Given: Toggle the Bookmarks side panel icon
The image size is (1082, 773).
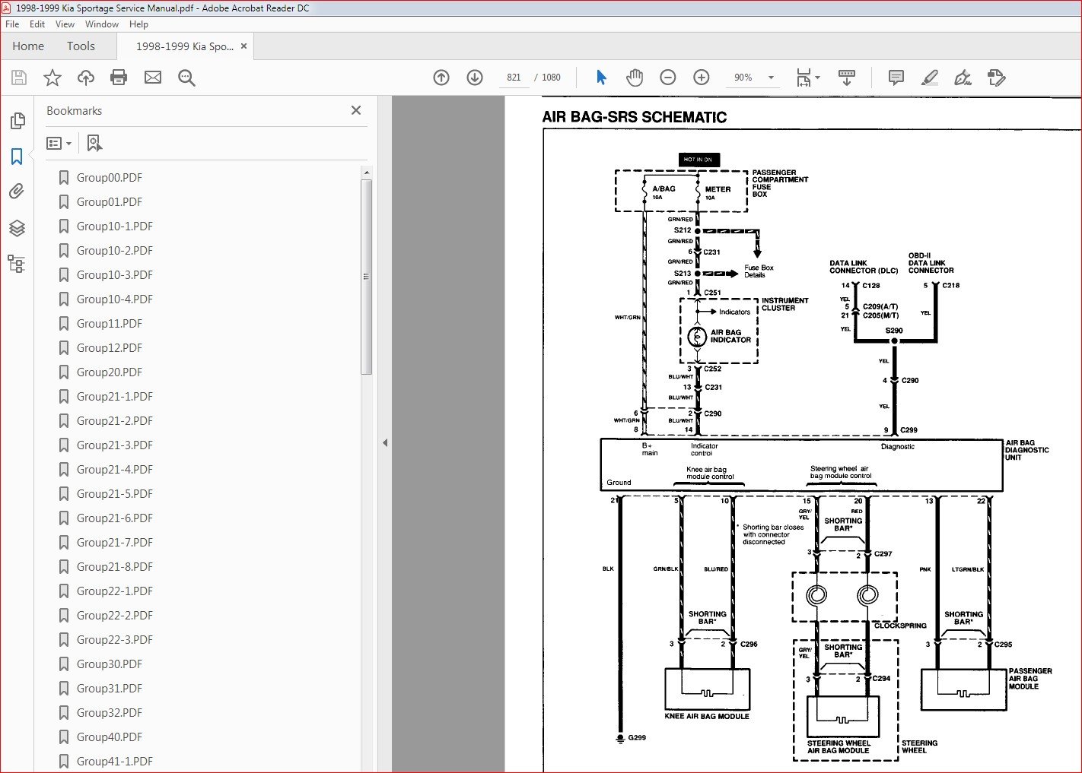Looking at the screenshot, I should click(x=17, y=157).
